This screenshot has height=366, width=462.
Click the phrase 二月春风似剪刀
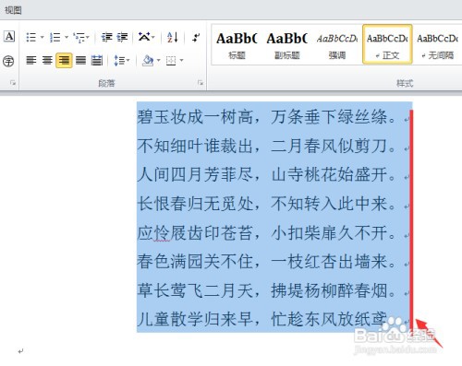329,146
